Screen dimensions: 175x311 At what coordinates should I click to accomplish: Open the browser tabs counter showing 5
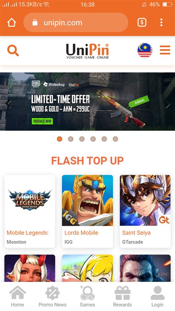[x=142, y=23]
